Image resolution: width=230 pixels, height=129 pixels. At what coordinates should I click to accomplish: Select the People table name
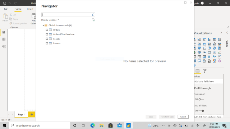pos(56,39)
